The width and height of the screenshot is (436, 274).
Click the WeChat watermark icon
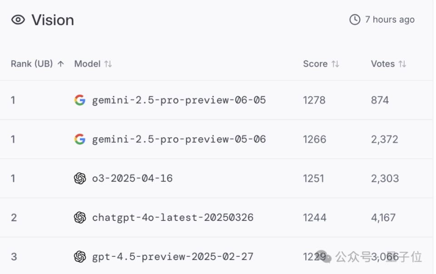point(324,257)
